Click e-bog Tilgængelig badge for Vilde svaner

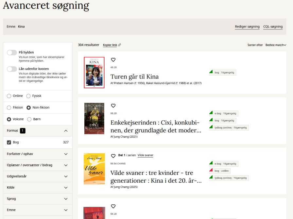tap(224, 164)
